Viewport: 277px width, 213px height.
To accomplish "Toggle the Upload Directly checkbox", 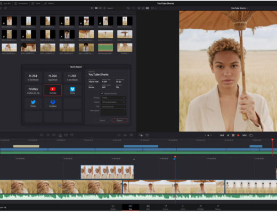I will click(102, 93).
